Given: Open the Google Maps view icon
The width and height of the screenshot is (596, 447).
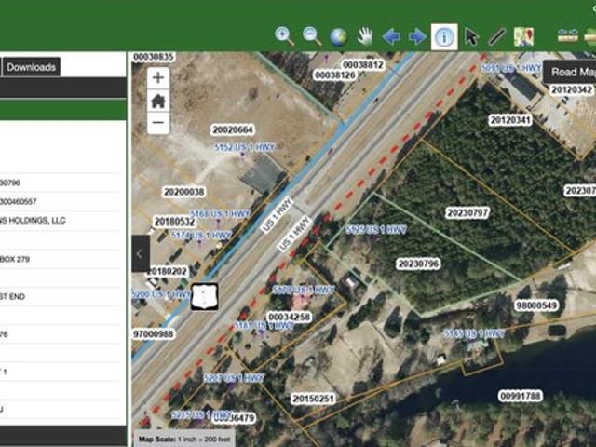Looking at the screenshot, I should (x=524, y=36).
